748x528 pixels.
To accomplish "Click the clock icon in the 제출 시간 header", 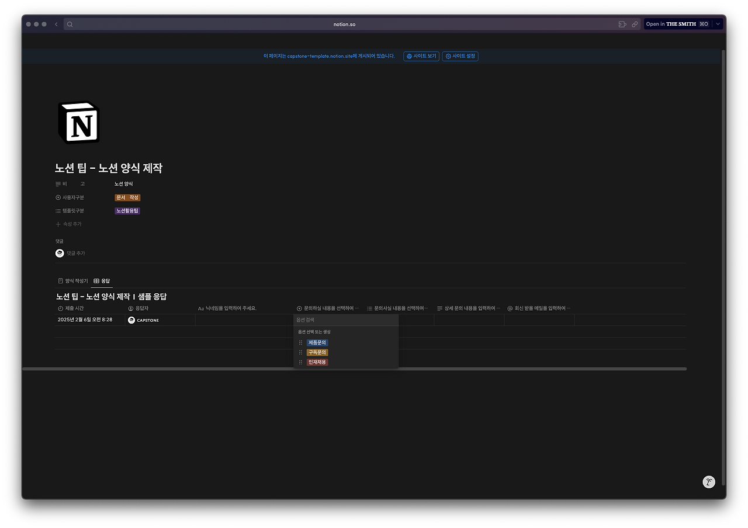I will click(60, 308).
